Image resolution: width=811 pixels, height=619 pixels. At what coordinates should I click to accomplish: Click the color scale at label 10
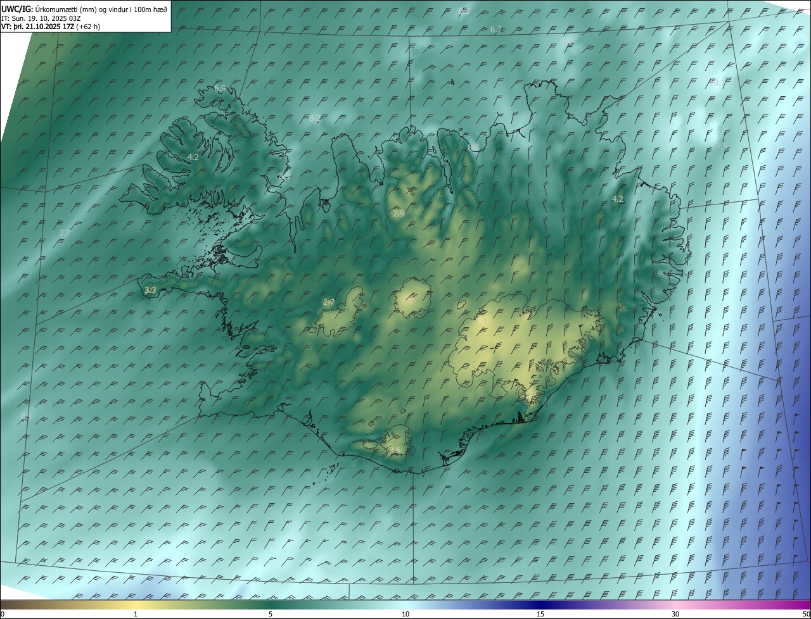point(405,614)
